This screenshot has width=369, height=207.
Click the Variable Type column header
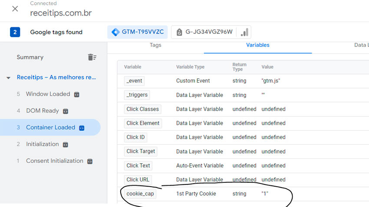click(190, 67)
